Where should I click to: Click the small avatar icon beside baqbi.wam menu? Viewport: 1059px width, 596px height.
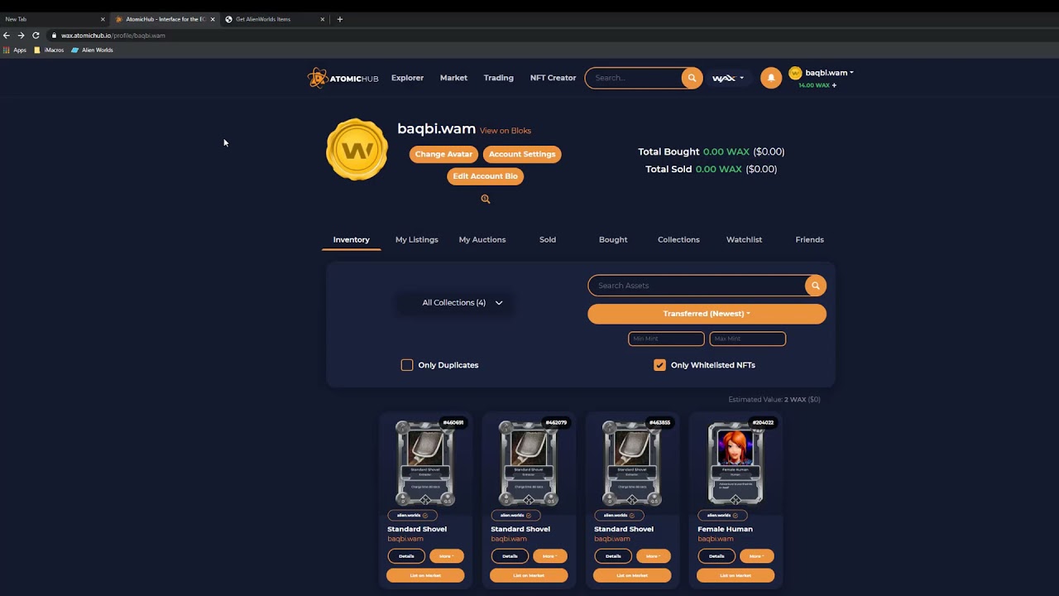click(795, 73)
